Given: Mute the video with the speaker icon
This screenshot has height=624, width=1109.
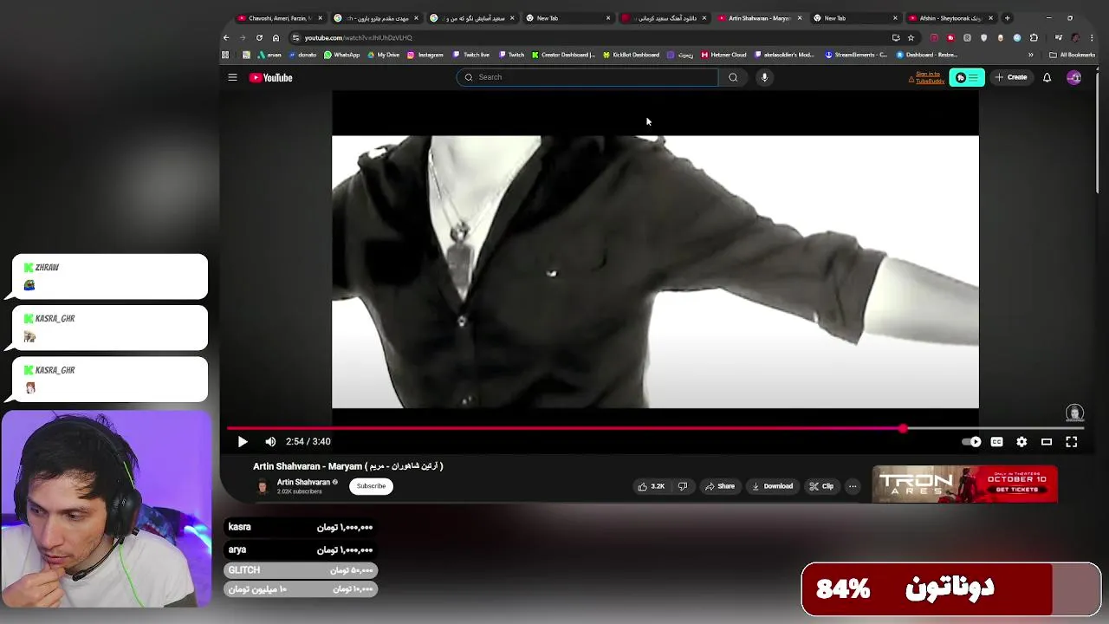Looking at the screenshot, I should point(270,442).
